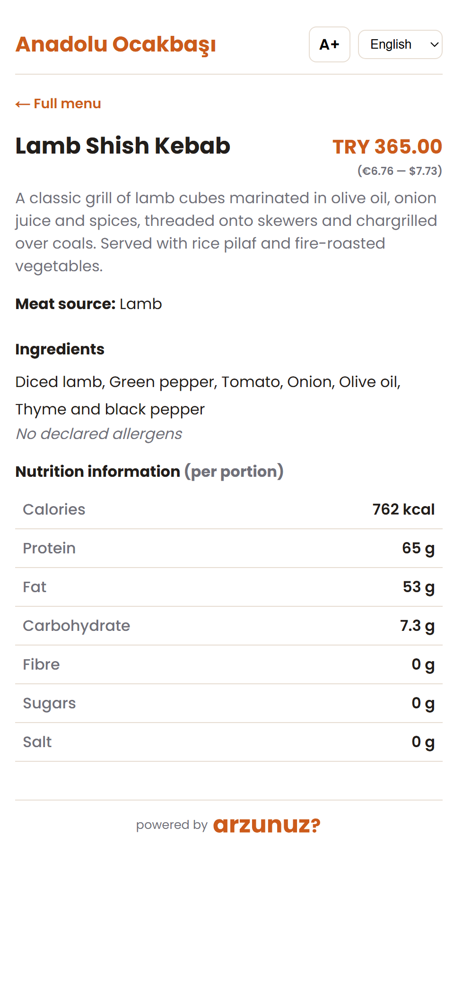Click the Ingredients section heading
The image size is (454, 982).
(x=60, y=349)
